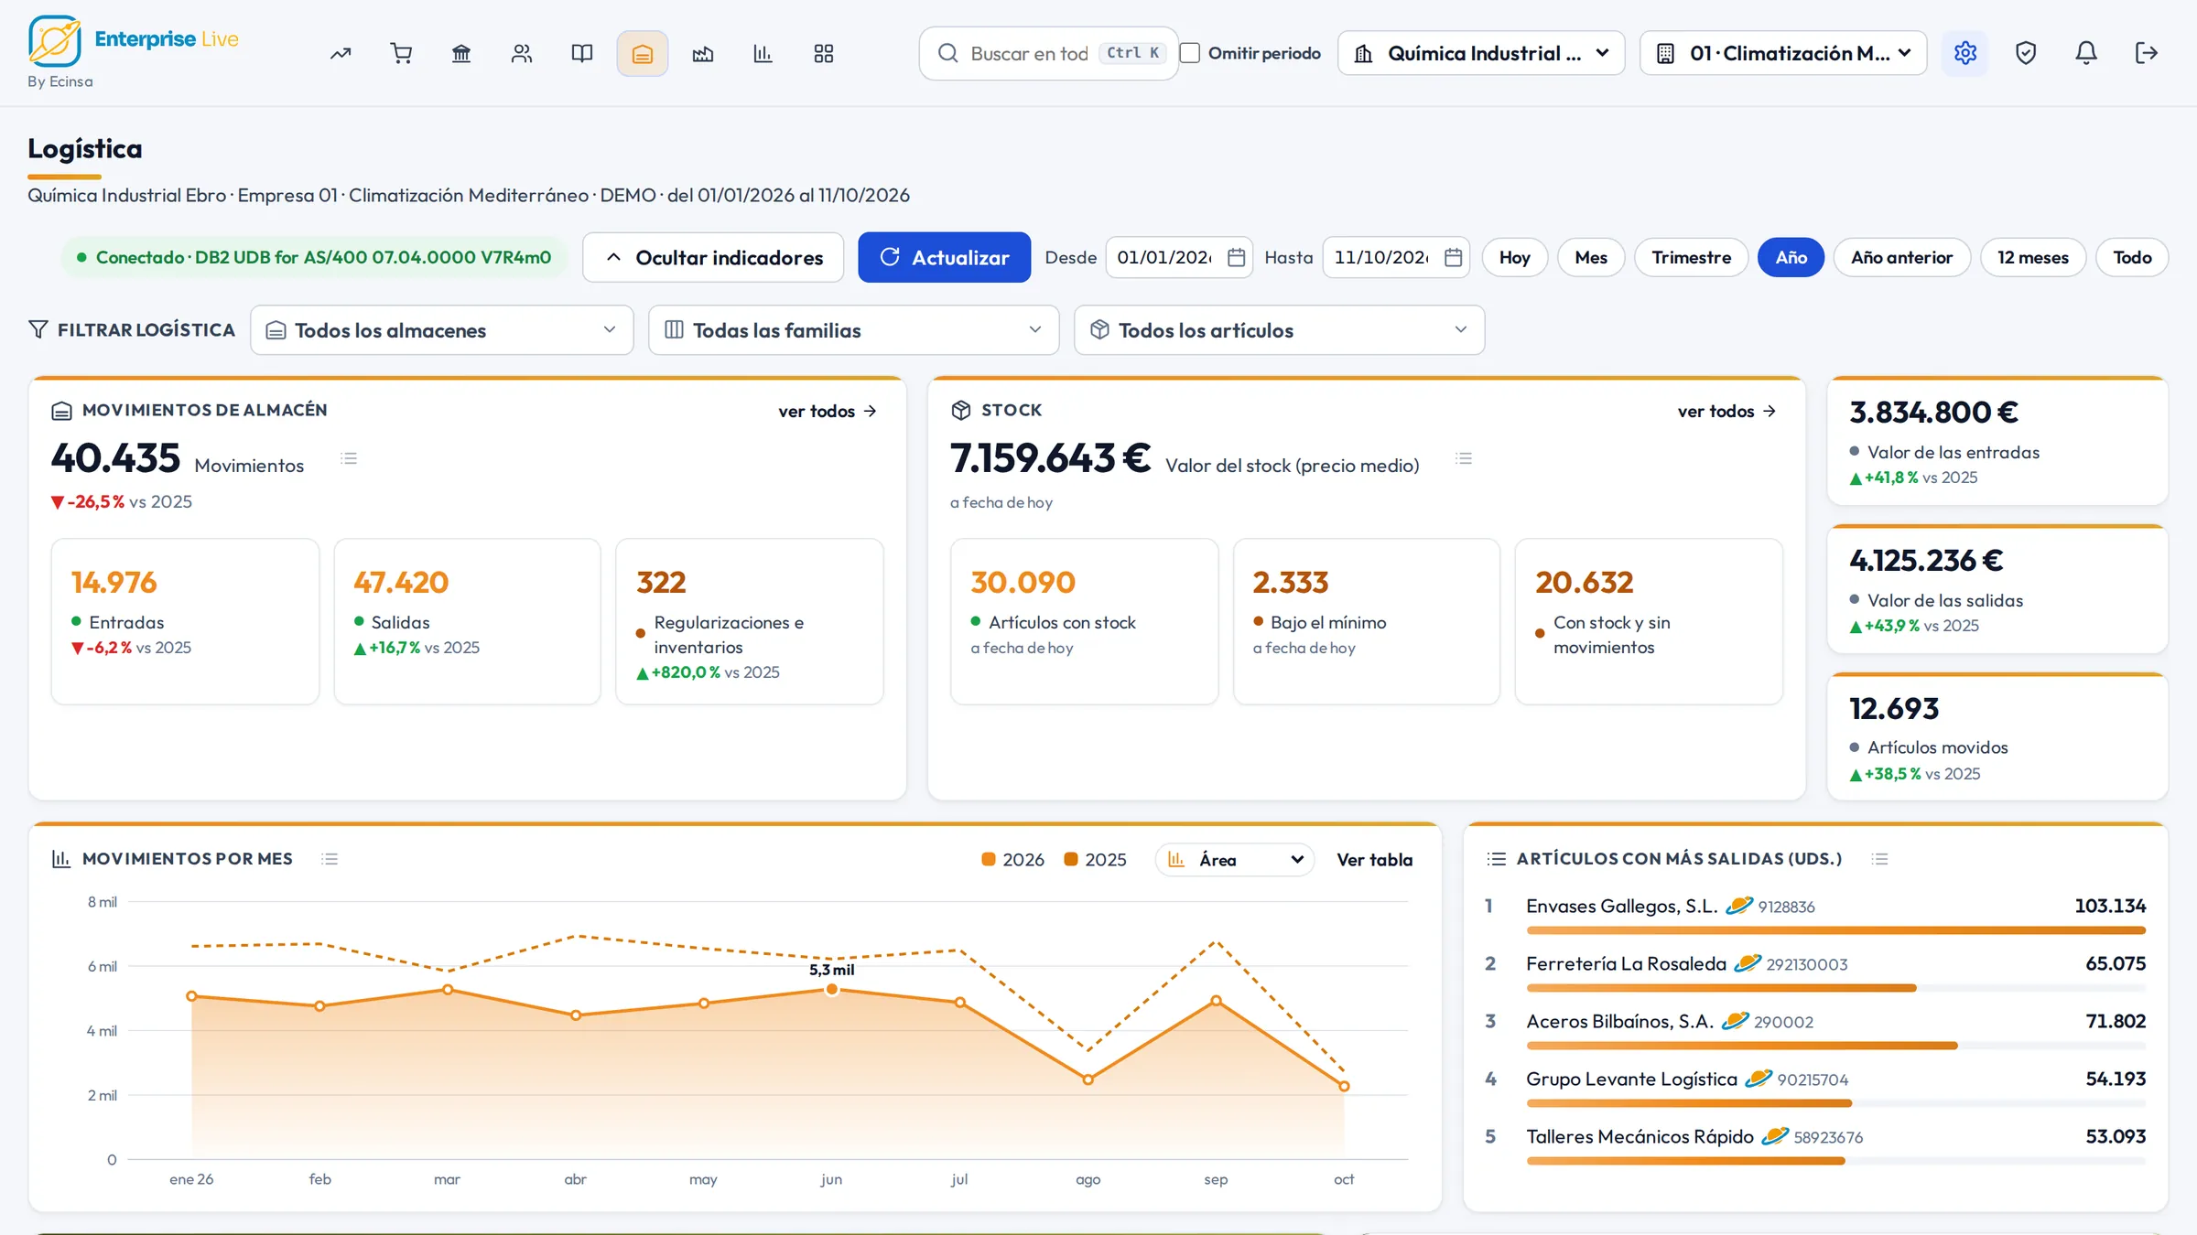The height and width of the screenshot is (1235, 2197).
Task: Open the open-book accounting icon
Action: (582, 53)
